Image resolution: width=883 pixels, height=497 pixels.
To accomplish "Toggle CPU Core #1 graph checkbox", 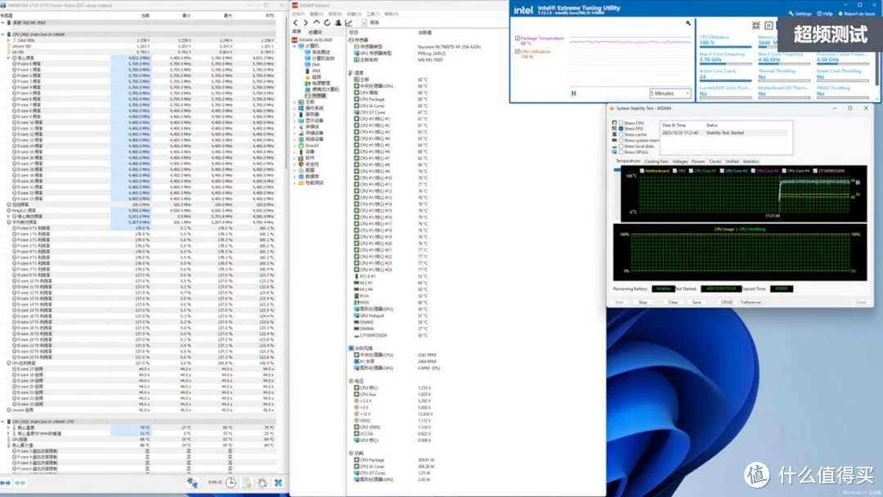I will [x=691, y=171].
